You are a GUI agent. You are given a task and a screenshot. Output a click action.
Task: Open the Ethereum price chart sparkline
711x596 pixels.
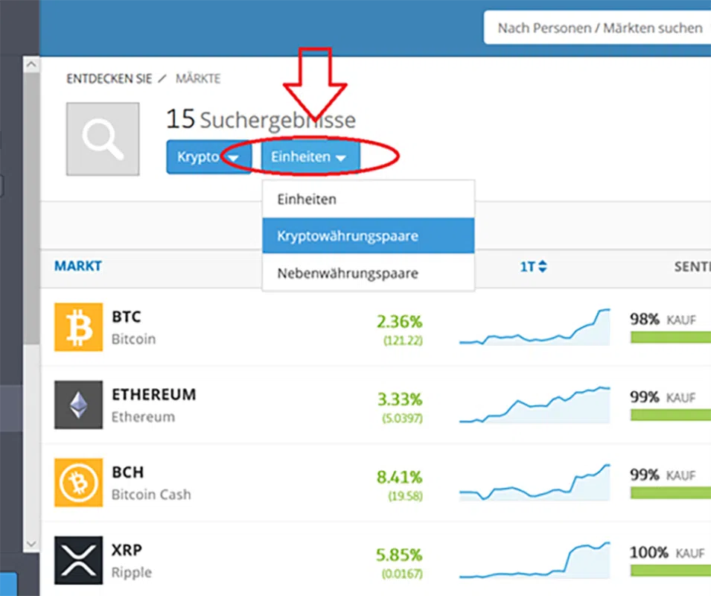point(535,405)
